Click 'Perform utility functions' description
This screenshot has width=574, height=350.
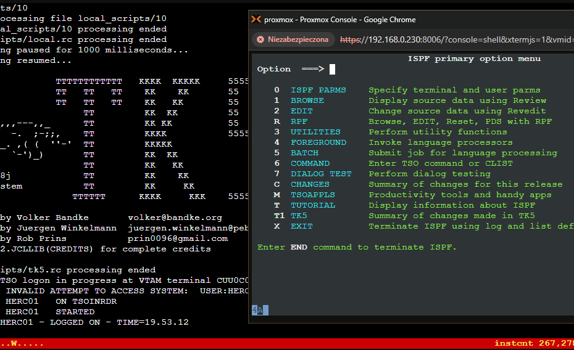438,132
